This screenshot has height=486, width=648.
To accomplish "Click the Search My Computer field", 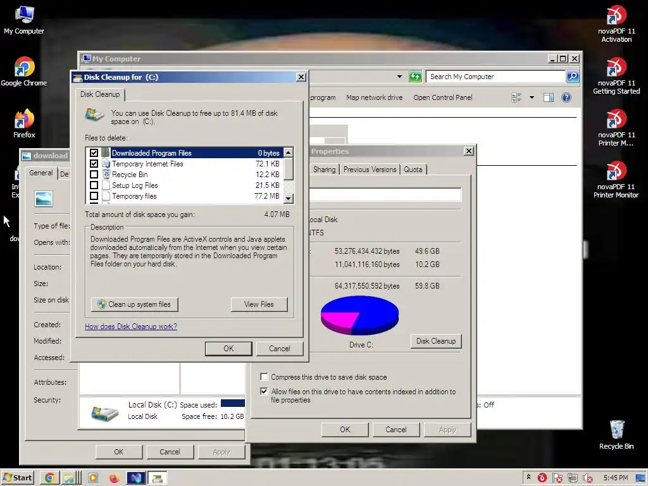I will [496, 77].
